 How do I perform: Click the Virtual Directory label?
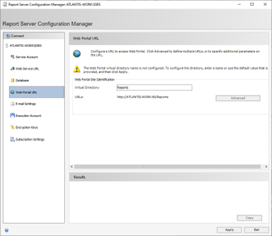click(x=87, y=88)
